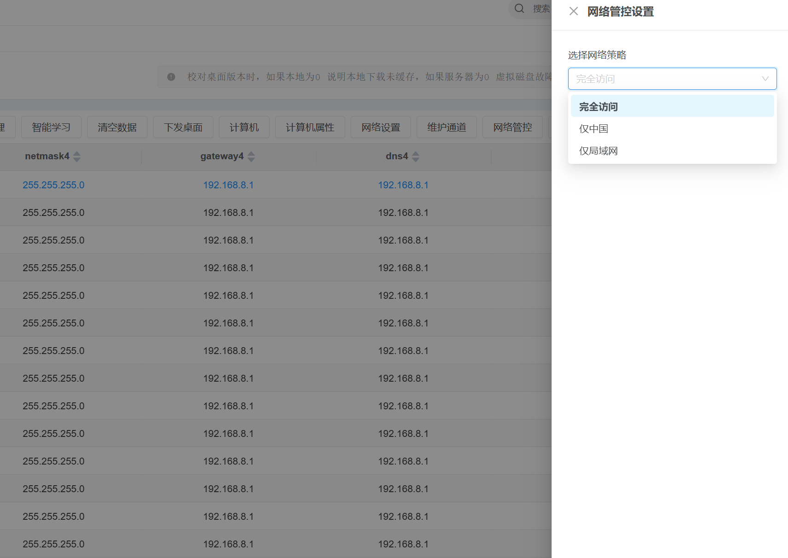The height and width of the screenshot is (558, 788).
Task: Click the 清空数据 button
Action: (117, 128)
